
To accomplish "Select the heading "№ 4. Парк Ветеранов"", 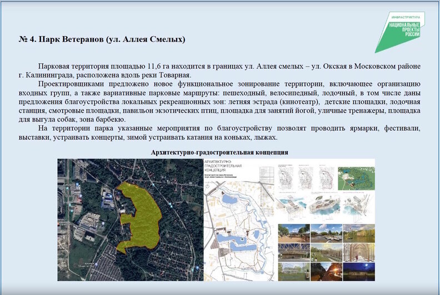I will (61, 39).
